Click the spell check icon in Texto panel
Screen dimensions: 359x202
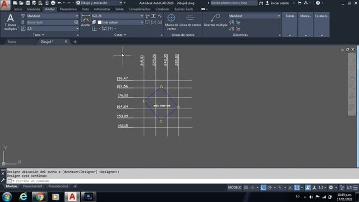click(x=23, y=16)
